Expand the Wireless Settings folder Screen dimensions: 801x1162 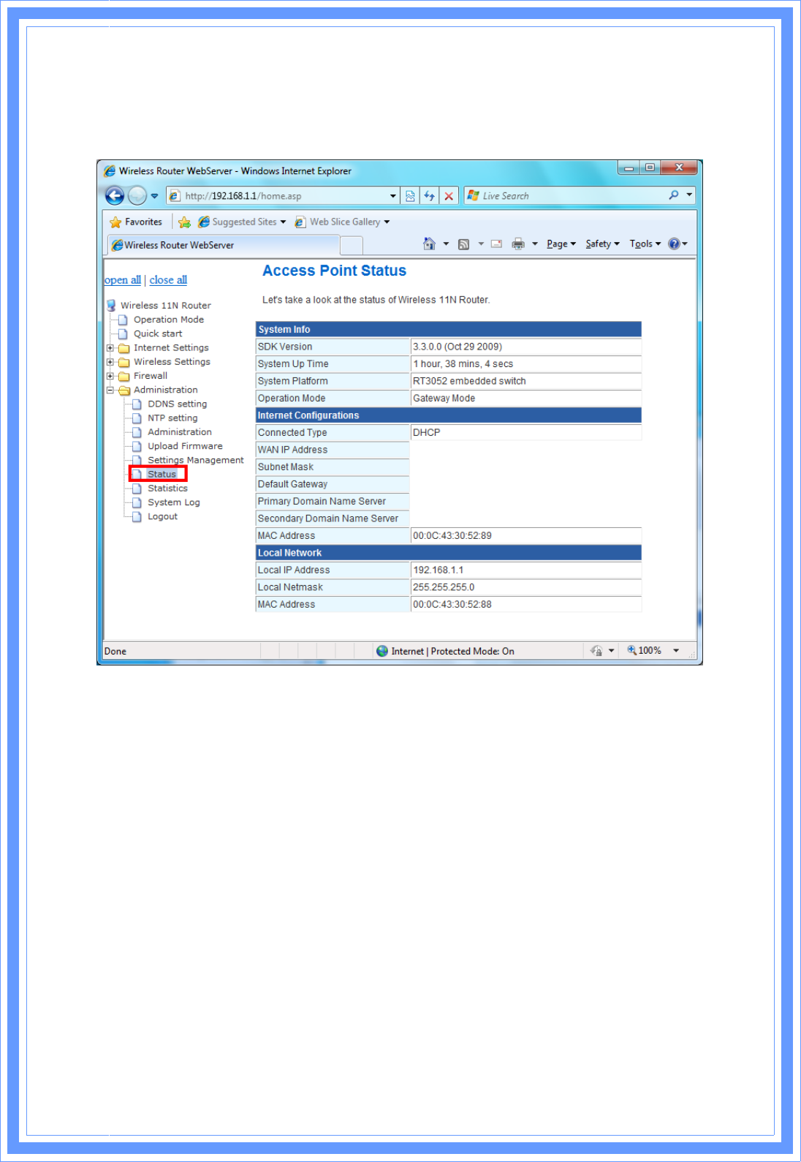(x=110, y=362)
